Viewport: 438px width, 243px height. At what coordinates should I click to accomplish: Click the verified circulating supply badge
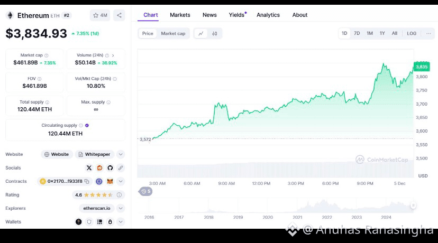87,126
